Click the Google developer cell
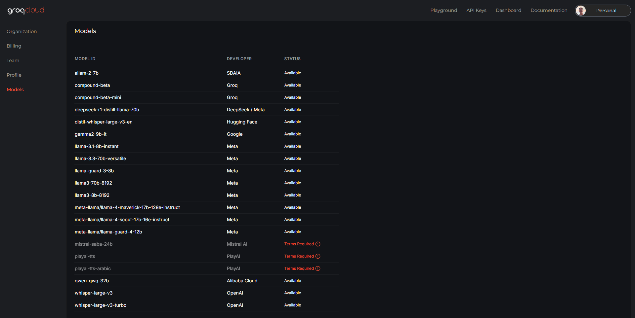Screen dimensions: 635x318 tap(235, 134)
